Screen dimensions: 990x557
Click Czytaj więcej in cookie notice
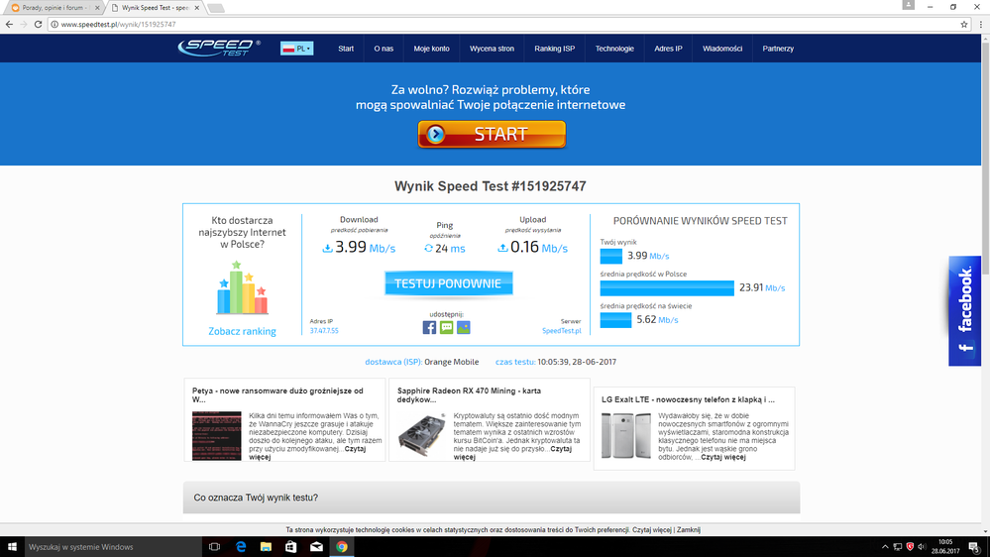(652, 530)
